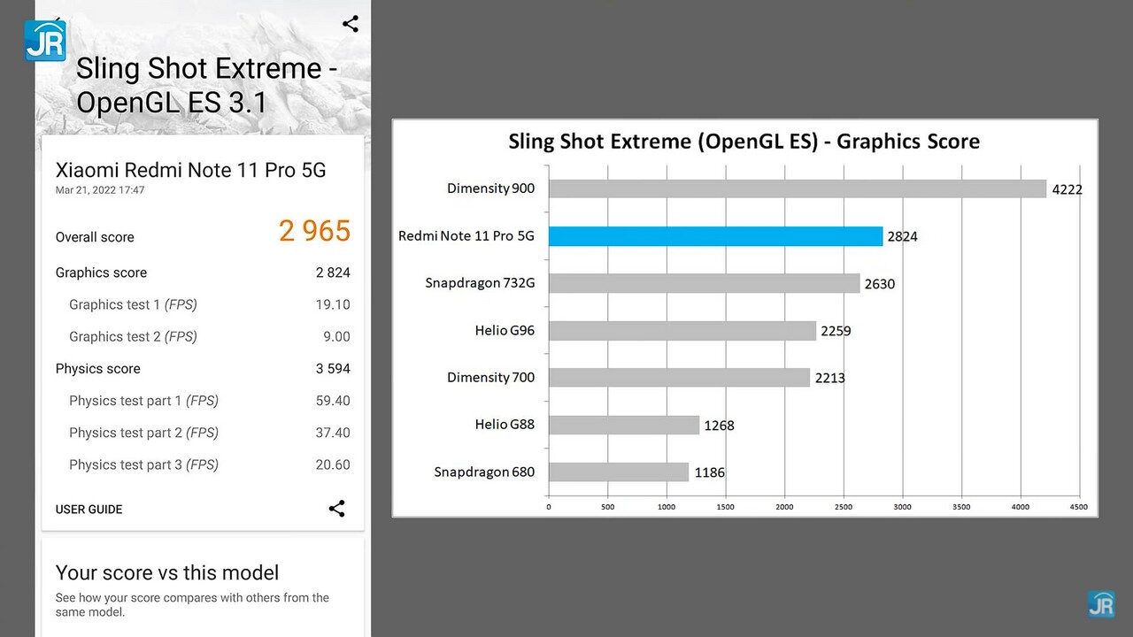The height and width of the screenshot is (637, 1133).
Task: Click the JR watermark in the bottom-right corner
Action: [x=1101, y=603]
